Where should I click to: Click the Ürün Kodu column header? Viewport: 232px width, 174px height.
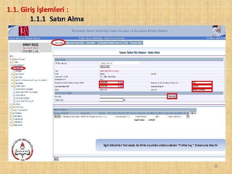(102, 113)
